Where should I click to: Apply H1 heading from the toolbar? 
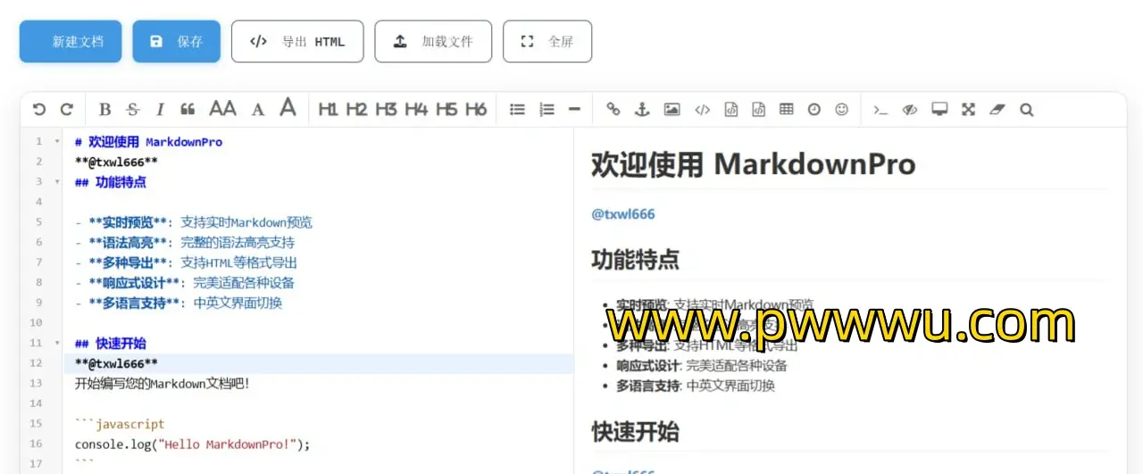(x=328, y=110)
